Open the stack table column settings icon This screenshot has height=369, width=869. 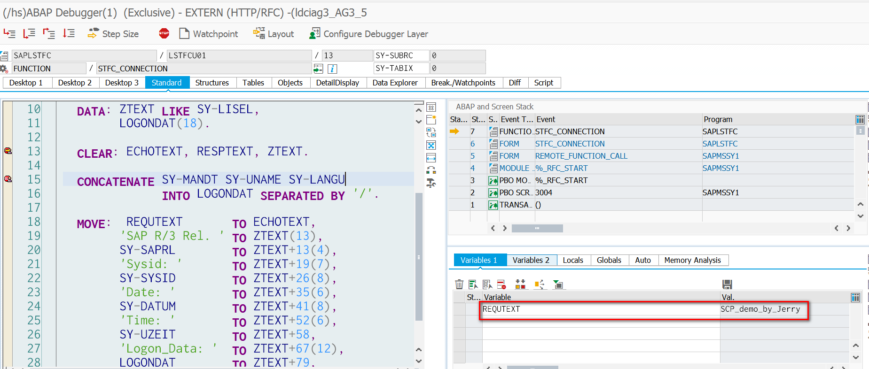(860, 120)
